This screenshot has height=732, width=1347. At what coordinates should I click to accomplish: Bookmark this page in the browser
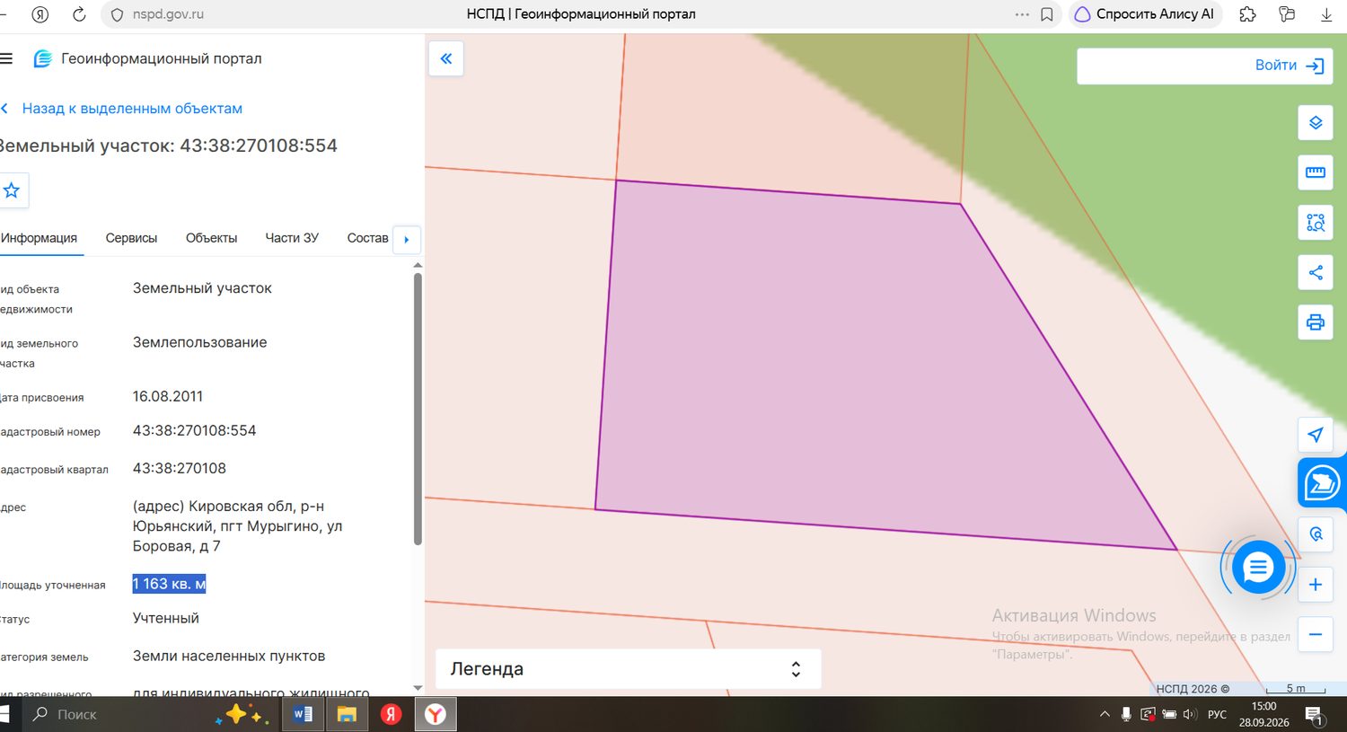point(1047,14)
